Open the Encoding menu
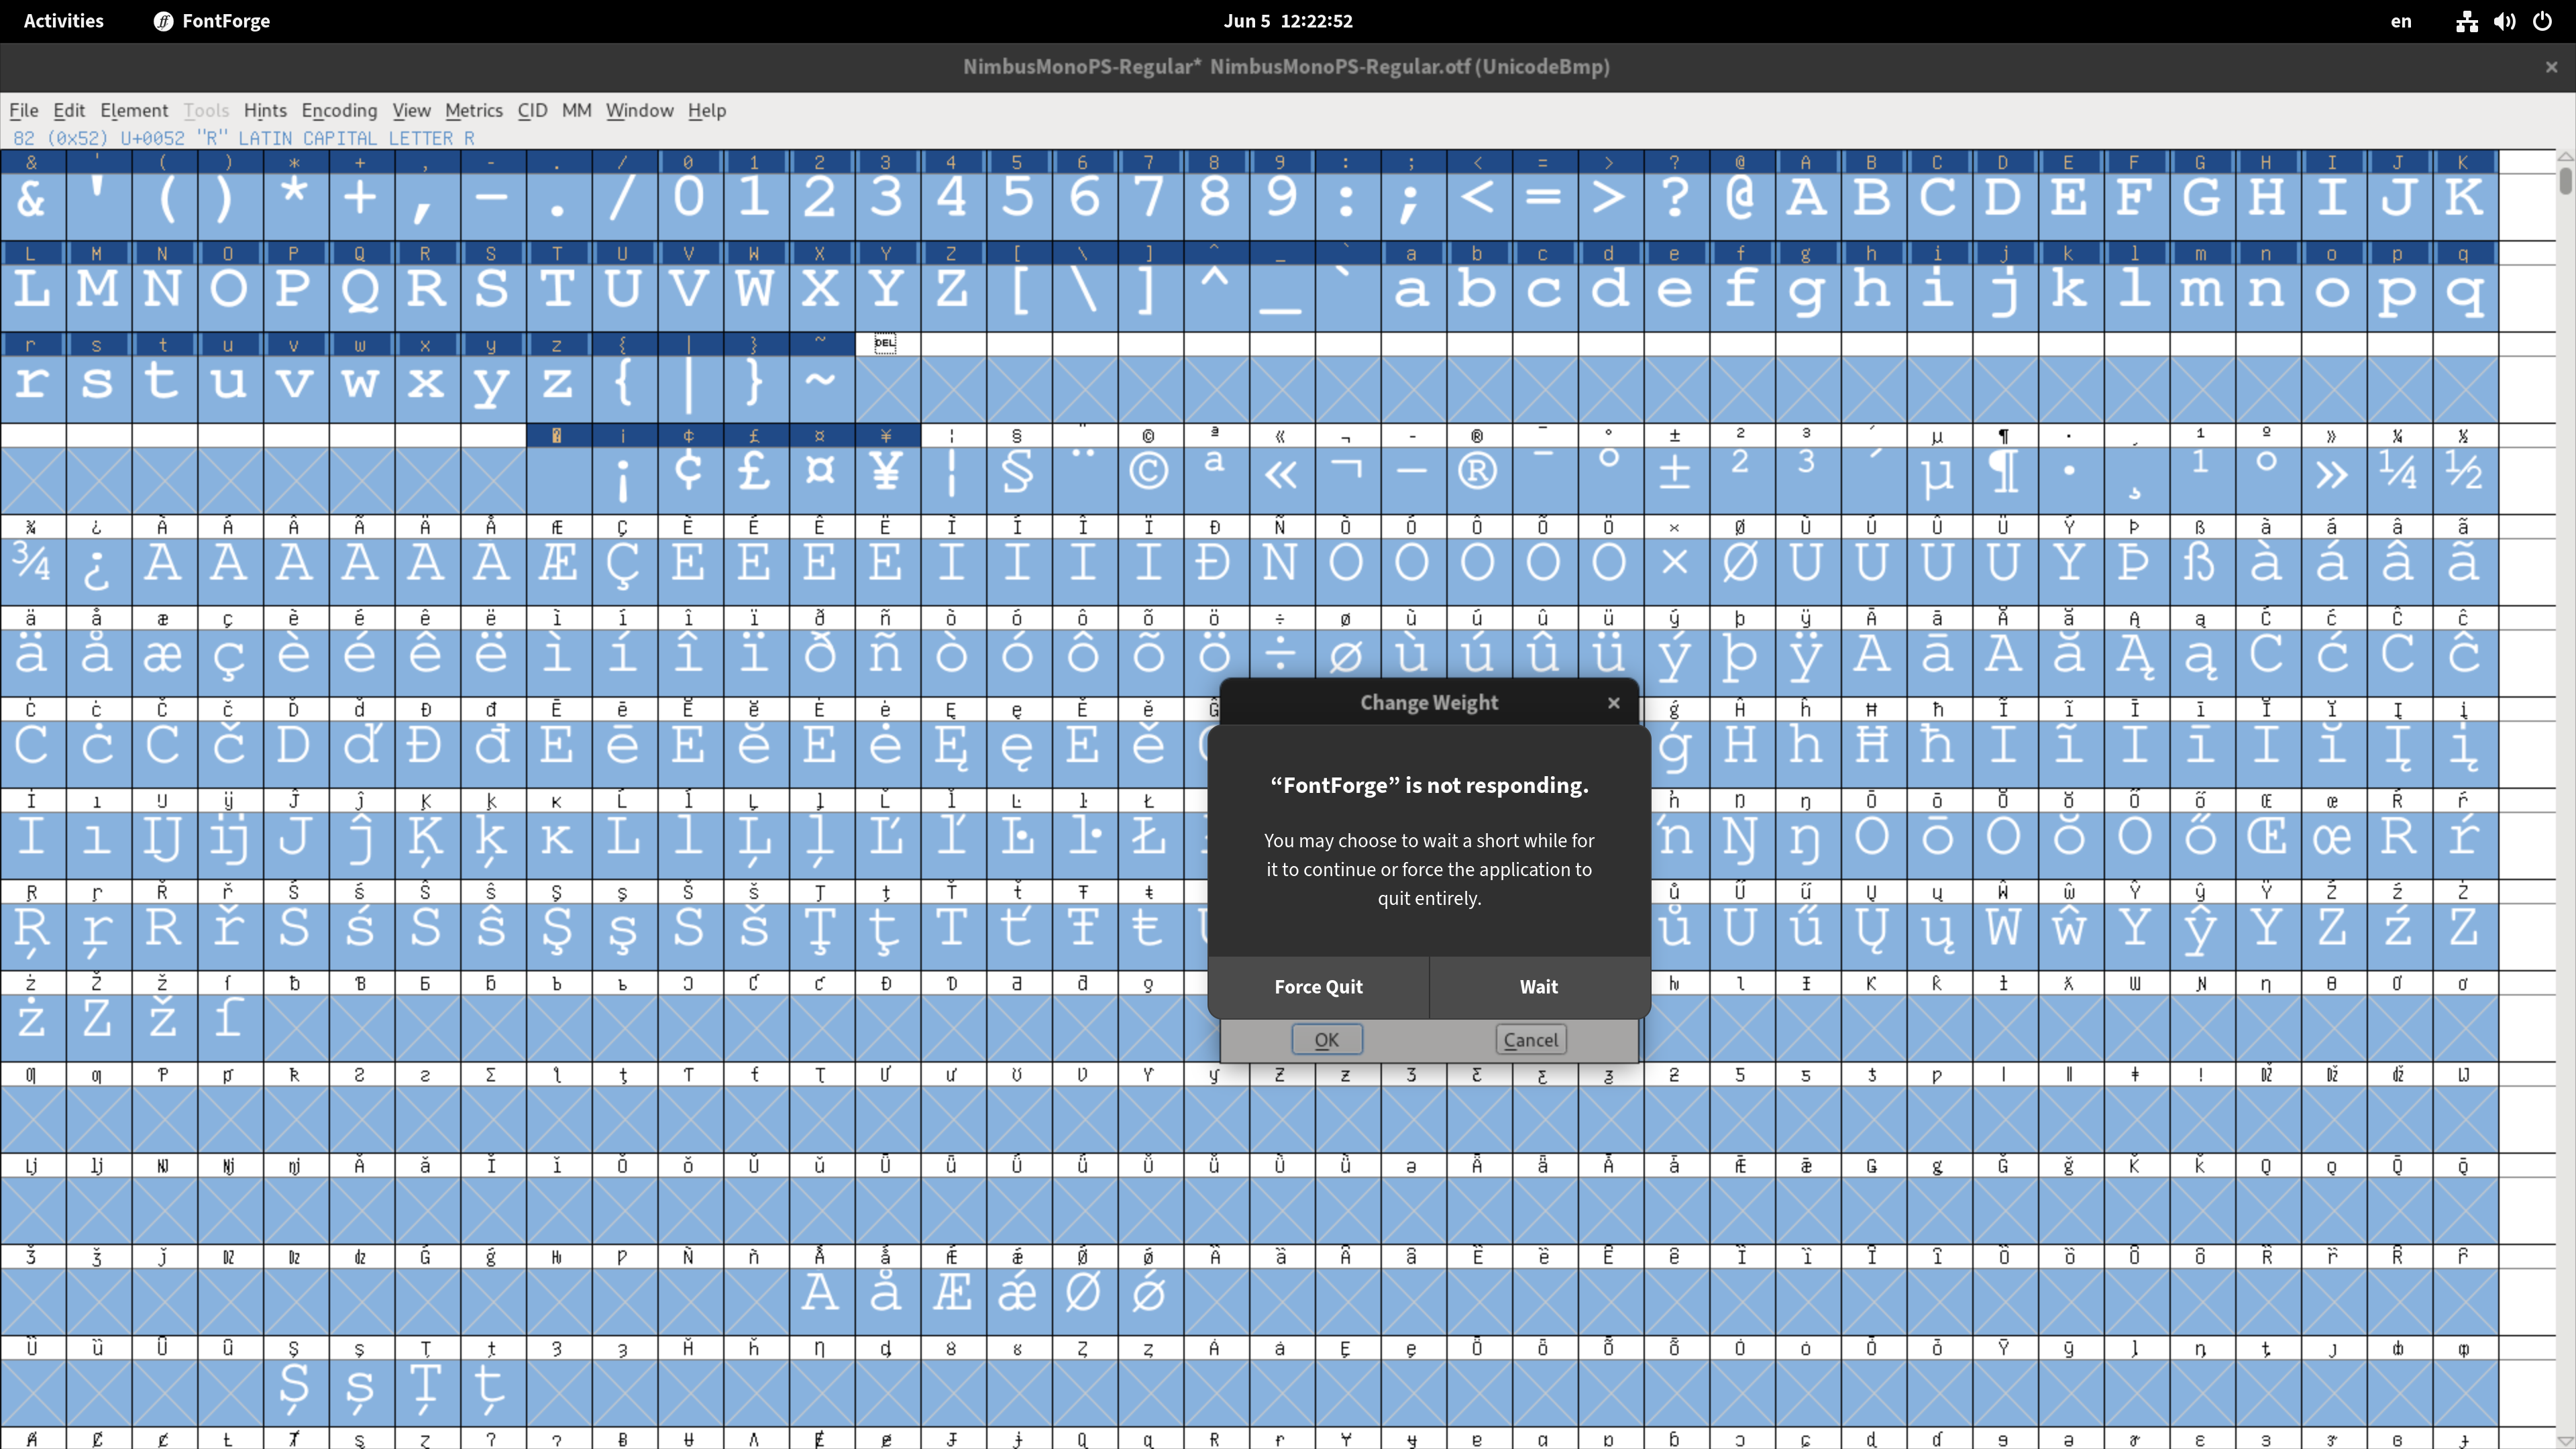This screenshot has width=2576, height=1449. [339, 110]
